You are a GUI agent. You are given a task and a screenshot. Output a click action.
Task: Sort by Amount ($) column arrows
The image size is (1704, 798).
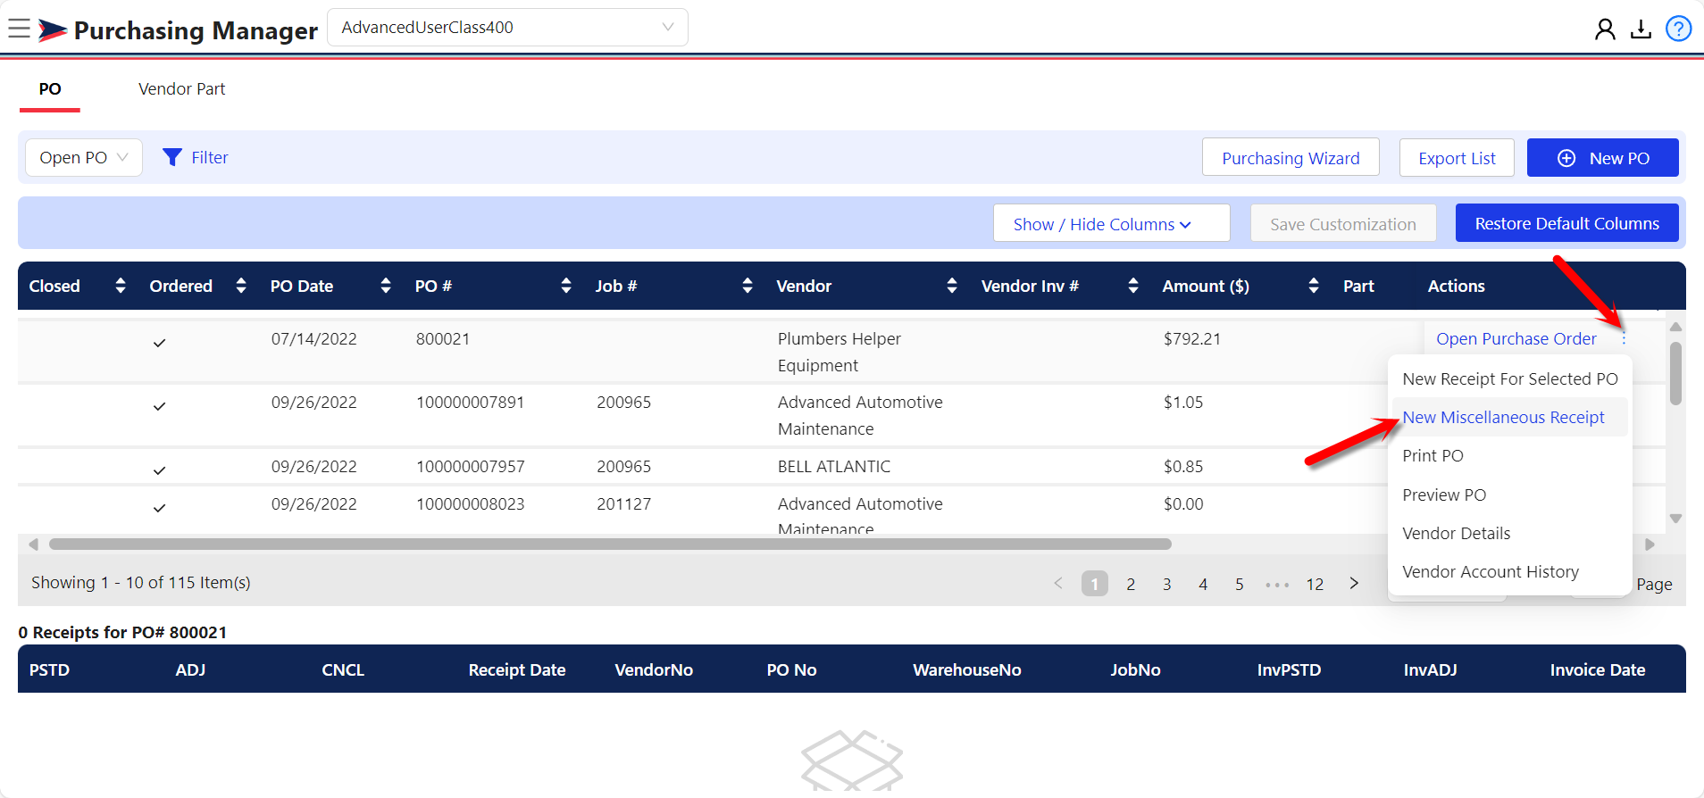pos(1314,286)
